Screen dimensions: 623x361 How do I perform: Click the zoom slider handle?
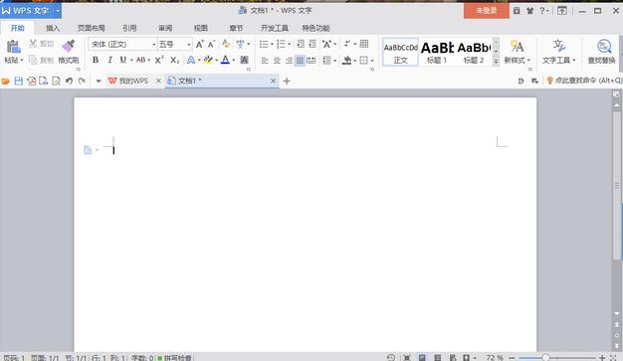tap(546, 358)
